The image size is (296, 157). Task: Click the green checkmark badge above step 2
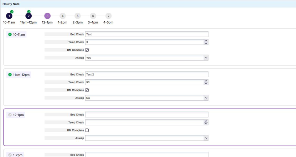click(29, 12)
